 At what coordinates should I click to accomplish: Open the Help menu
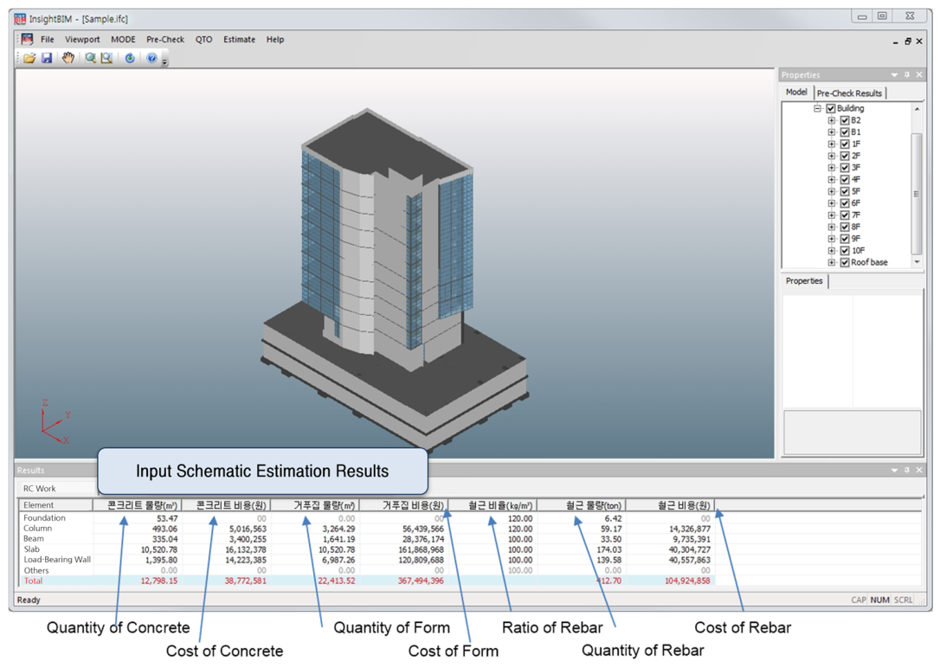275,40
